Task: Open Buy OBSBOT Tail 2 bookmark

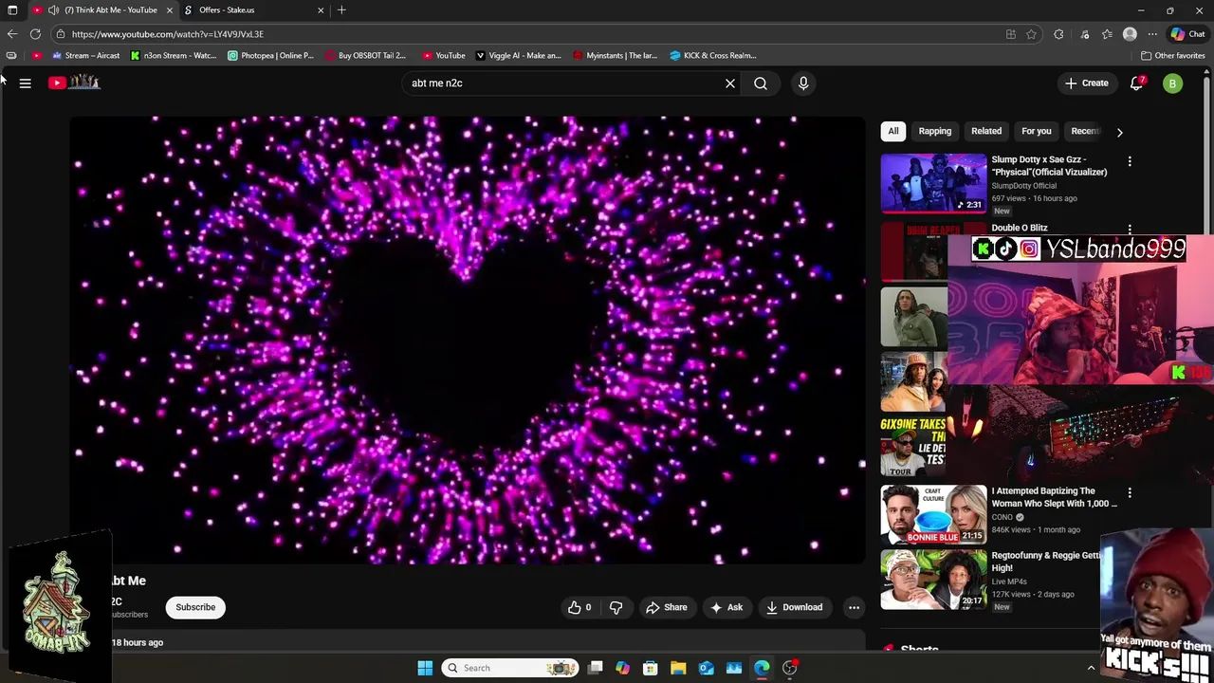Action: pos(365,55)
